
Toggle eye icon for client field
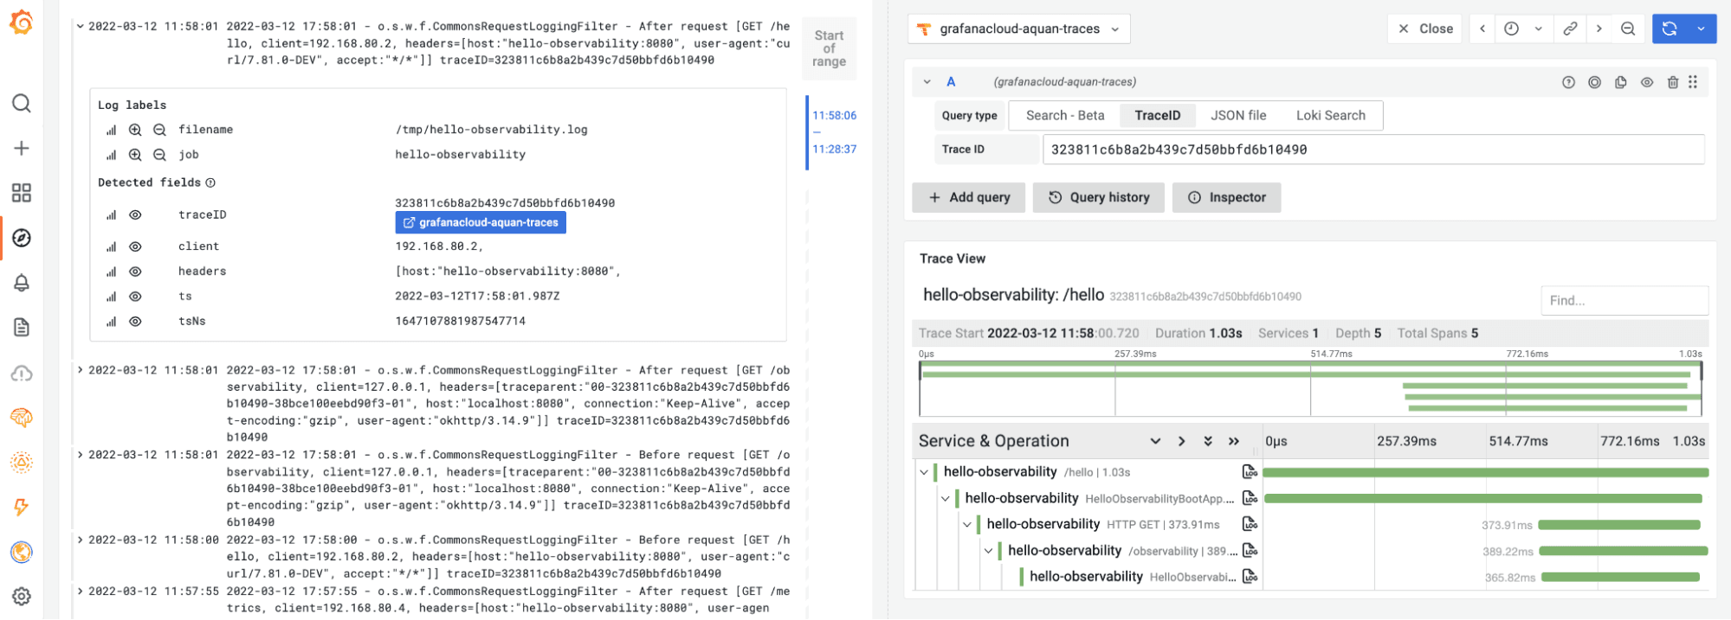(x=135, y=246)
